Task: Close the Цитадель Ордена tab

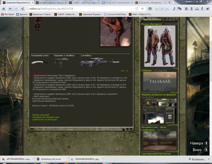Action: [x=66, y=2]
